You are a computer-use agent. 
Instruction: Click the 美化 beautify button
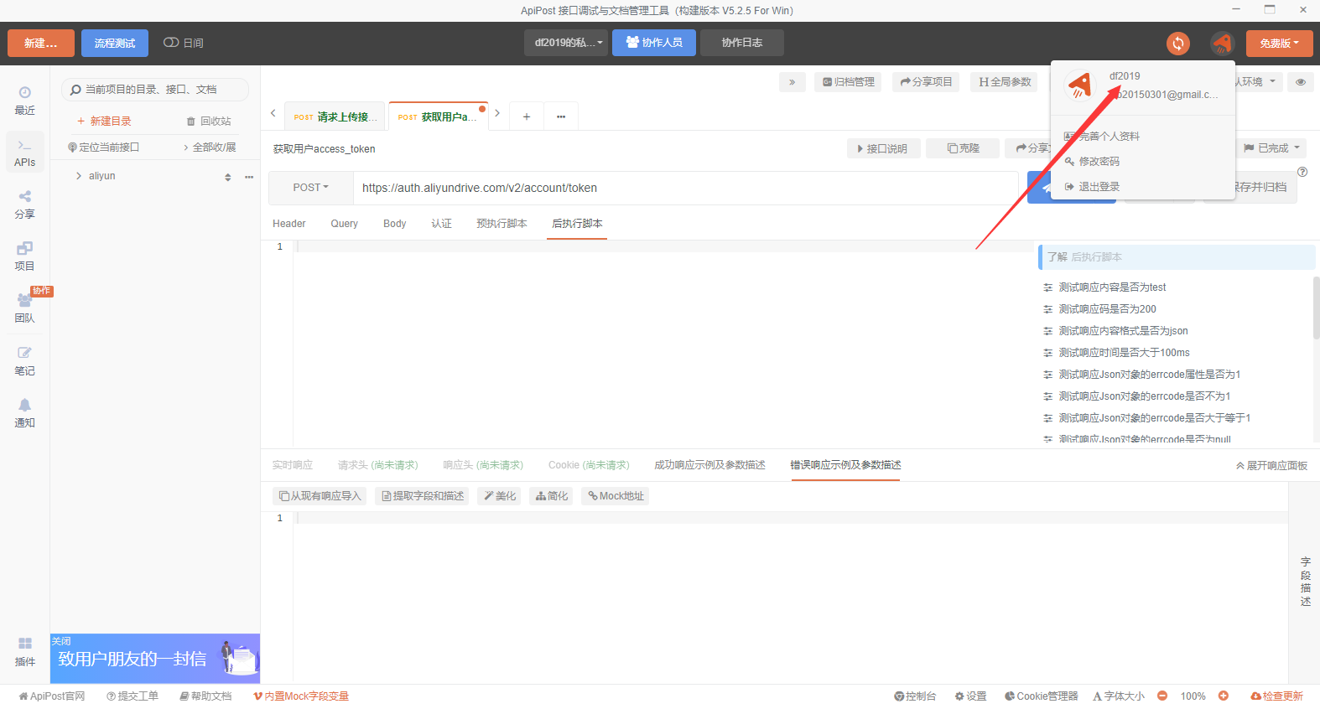499,496
